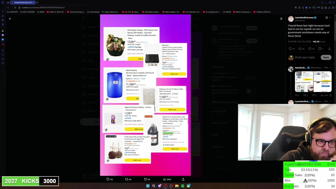Screen dimensions: 336x189
Task: Reload the page with the refresh icon
Action: tap(15, 8)
